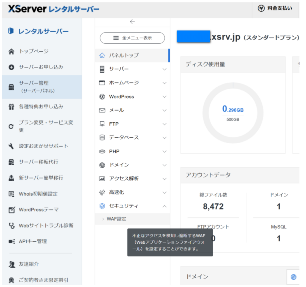The width and height of the screenshot is (306, 287).
Task: Click the envelope icon beside メール
Action: tap(102, 110)
